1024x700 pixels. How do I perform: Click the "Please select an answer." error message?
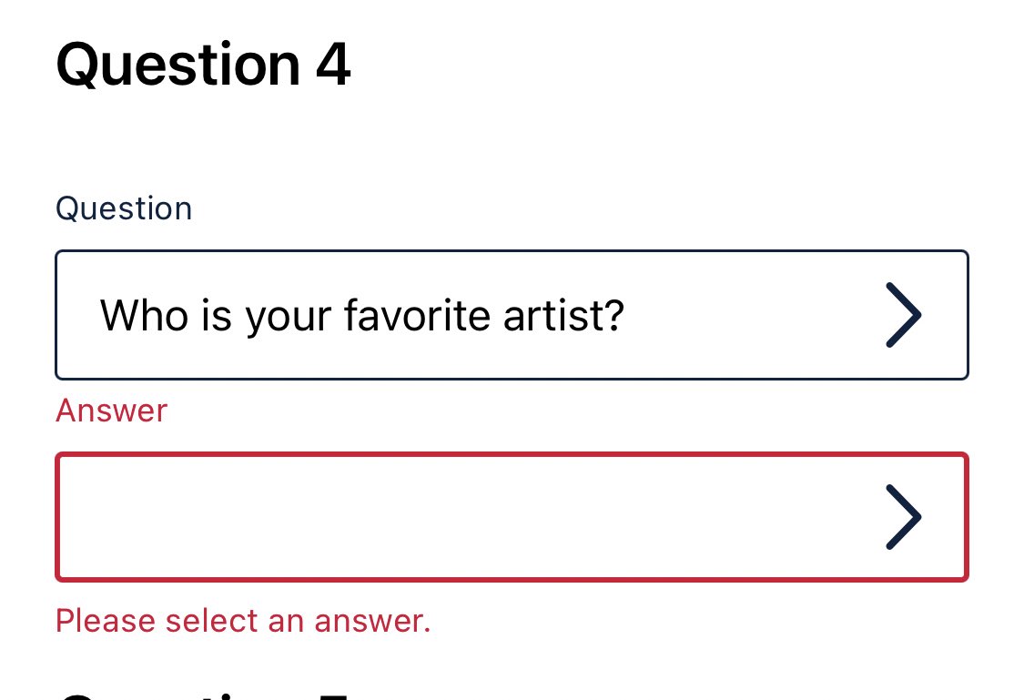coord(242,621)
